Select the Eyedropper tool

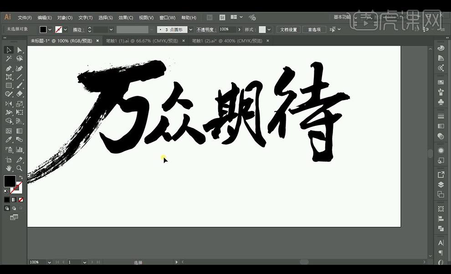(x=9, y=139)
